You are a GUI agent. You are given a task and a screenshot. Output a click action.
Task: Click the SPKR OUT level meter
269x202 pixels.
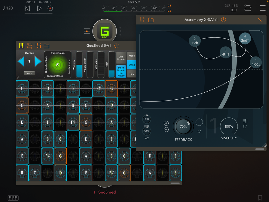pyautogui.click(x=134, y=8)
